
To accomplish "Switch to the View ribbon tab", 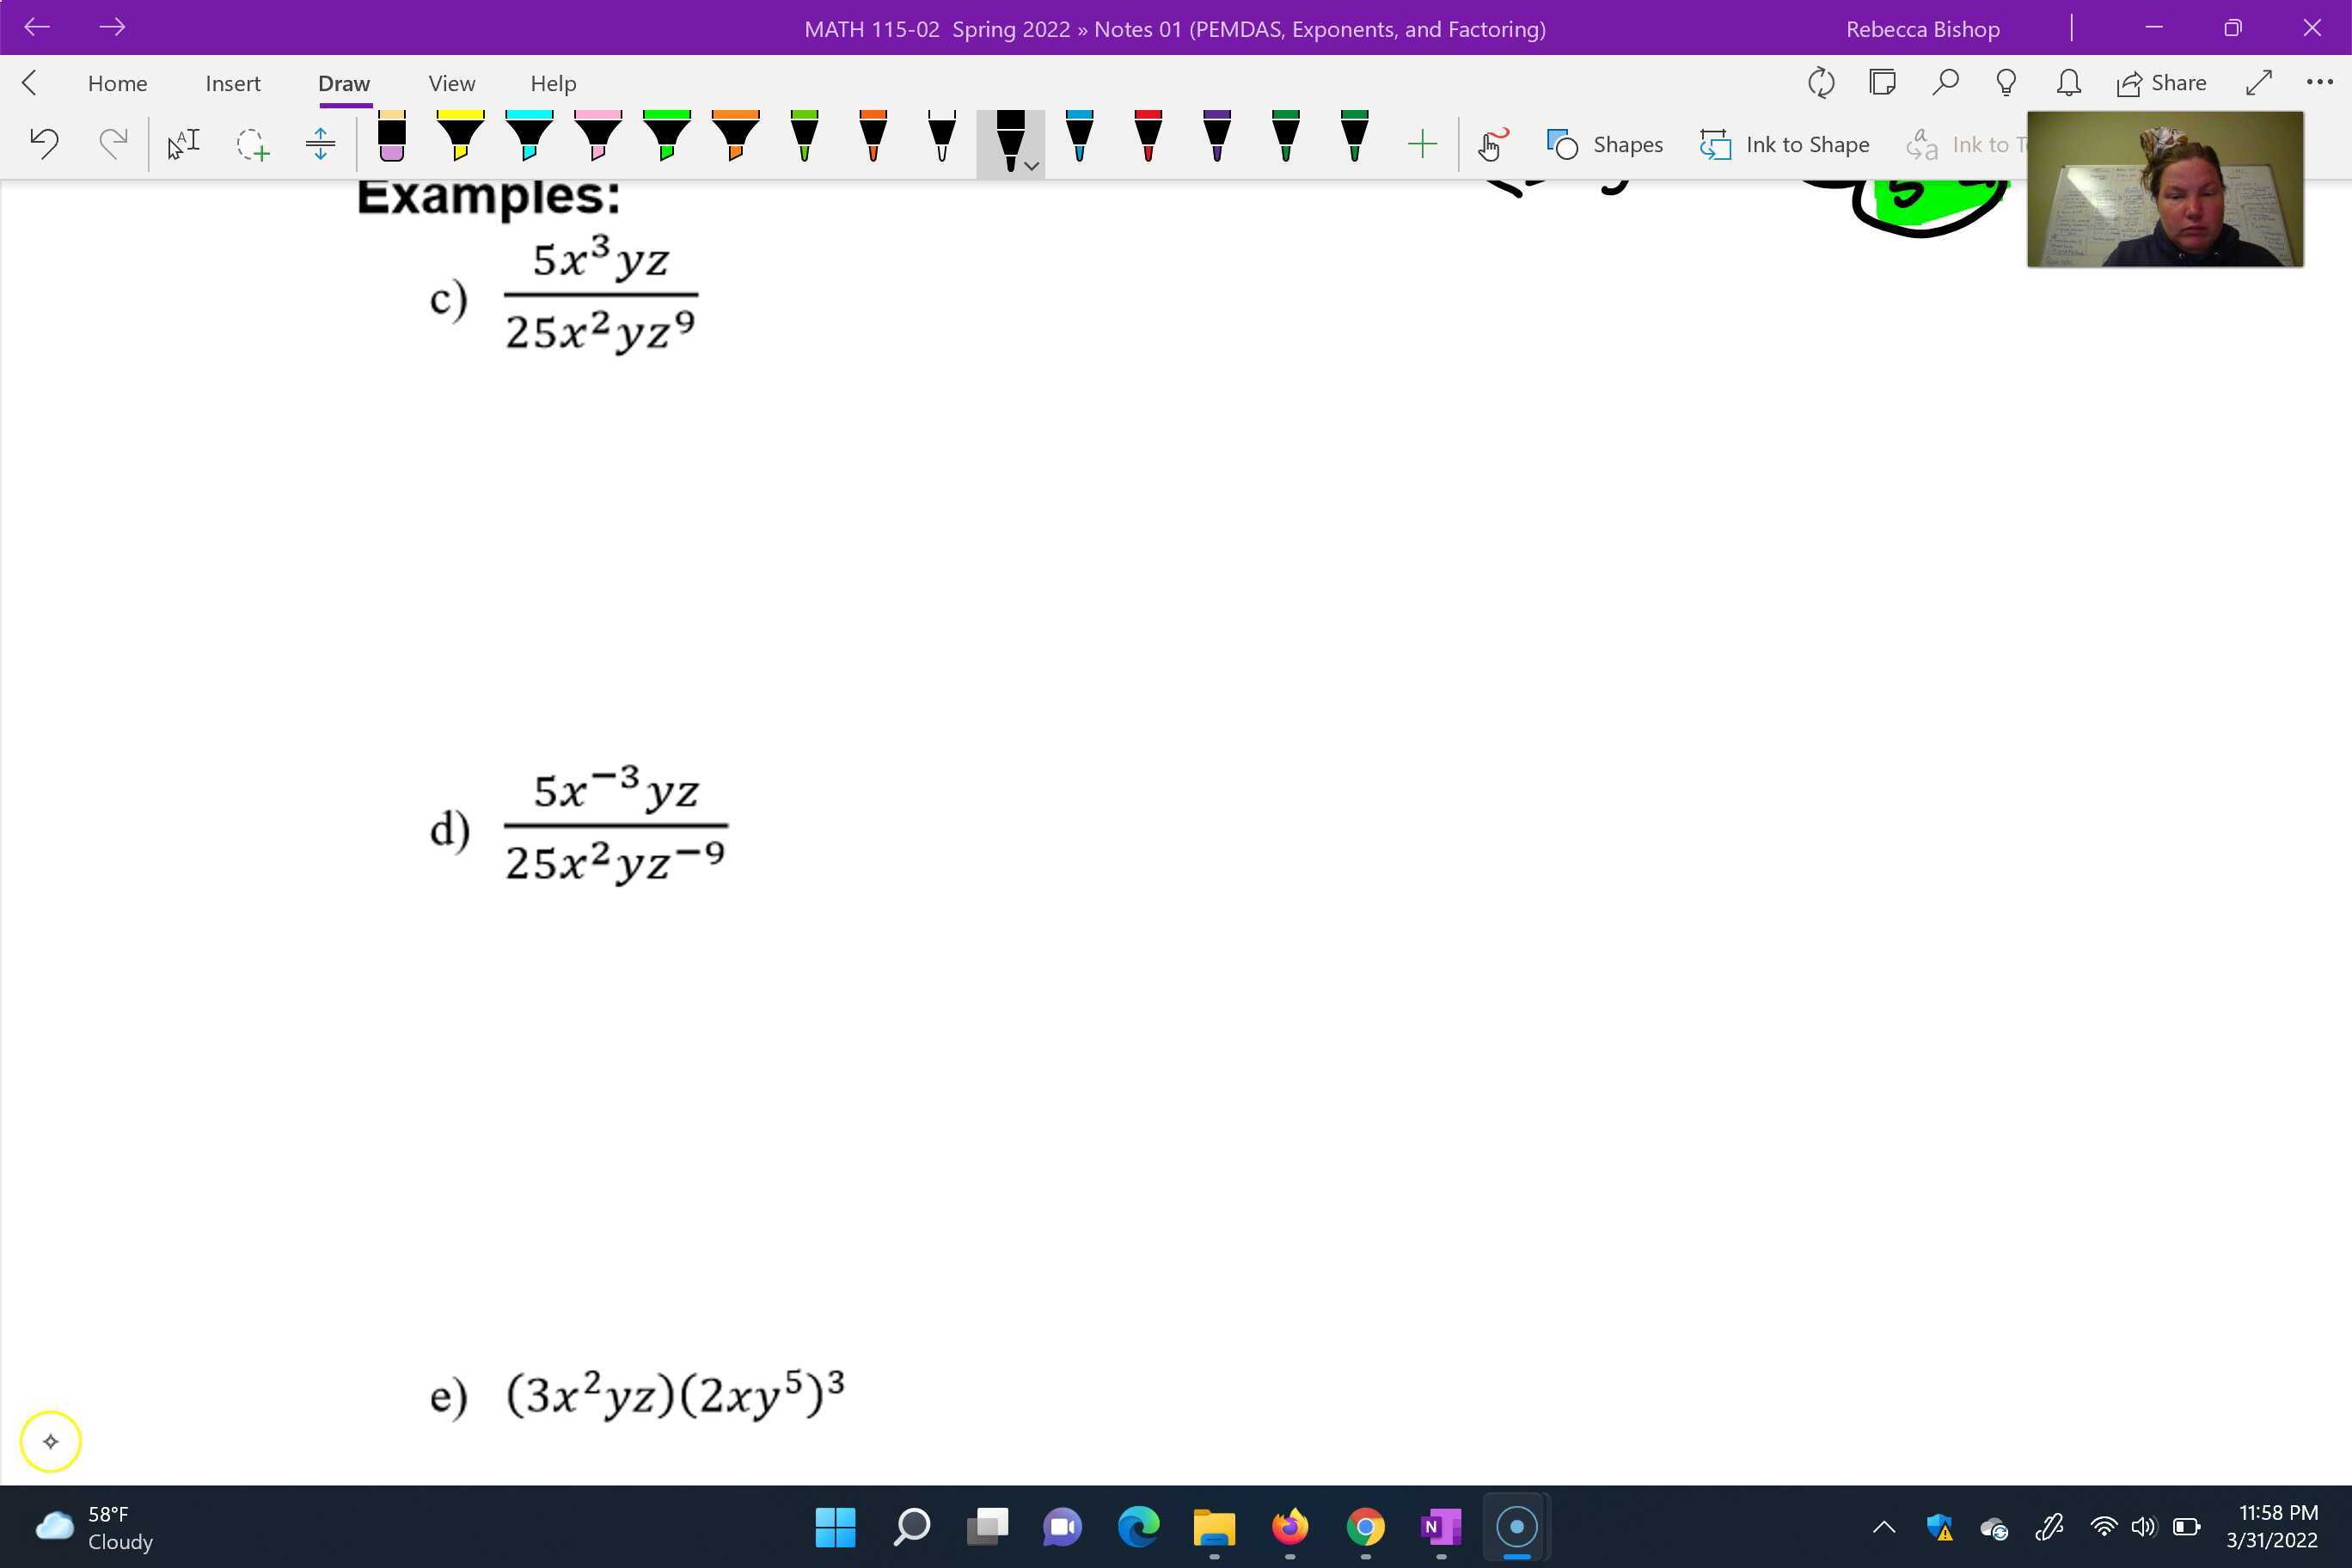I will pos(451,83).
